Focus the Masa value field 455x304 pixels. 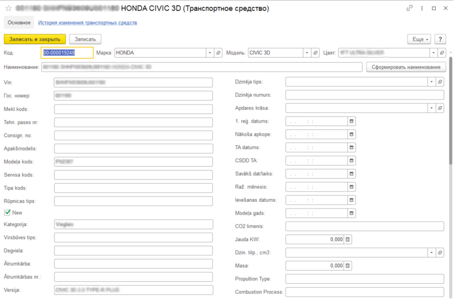(x=315, y=266)
